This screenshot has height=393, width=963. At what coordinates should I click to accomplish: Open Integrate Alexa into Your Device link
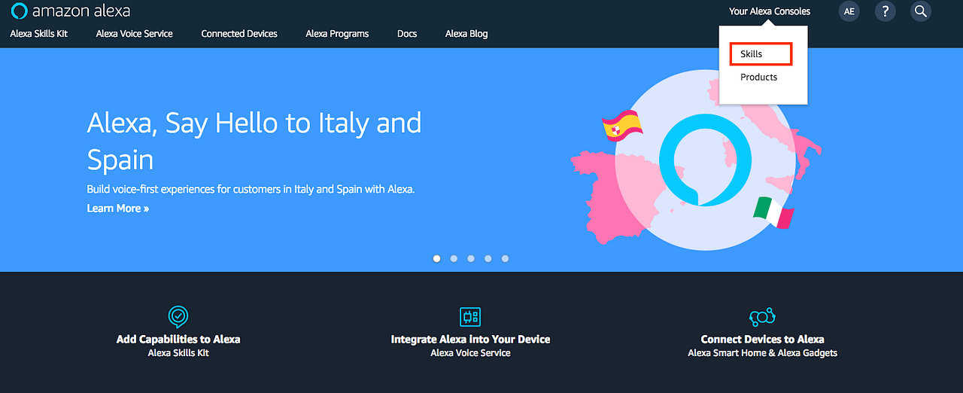(x=470, y=340)
